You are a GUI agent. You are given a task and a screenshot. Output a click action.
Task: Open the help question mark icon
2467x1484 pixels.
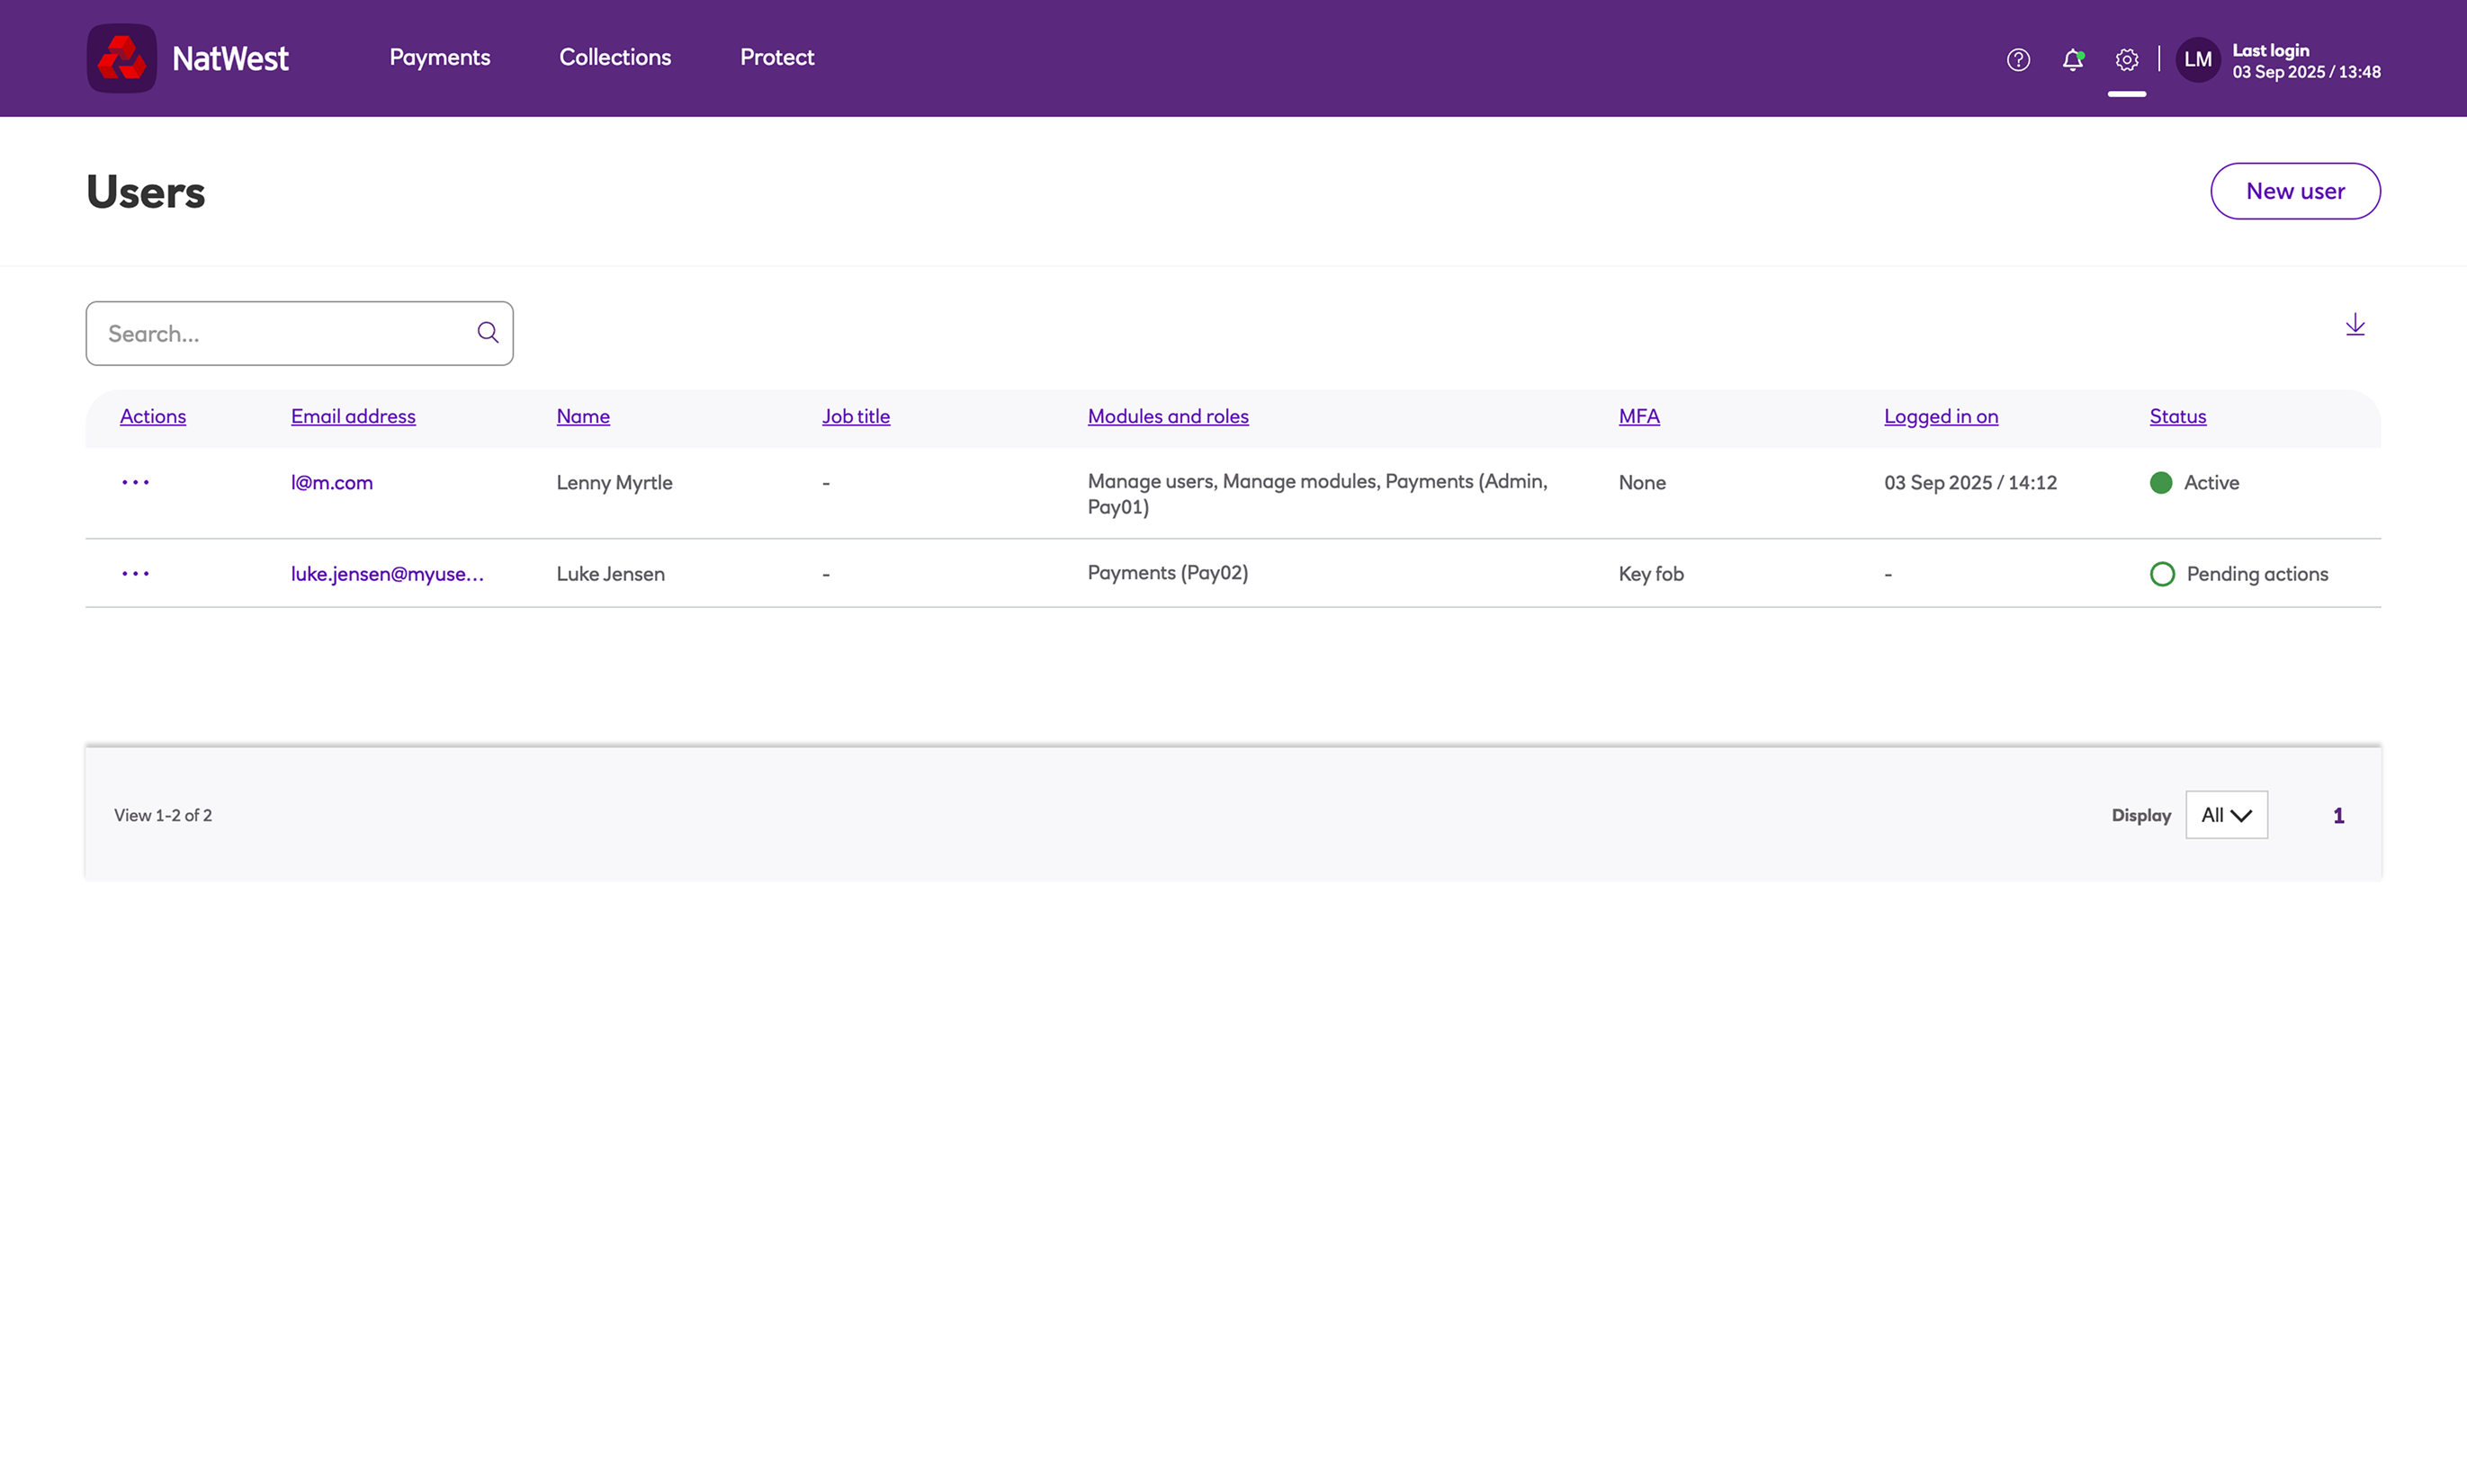click(x=2018, y=60)
